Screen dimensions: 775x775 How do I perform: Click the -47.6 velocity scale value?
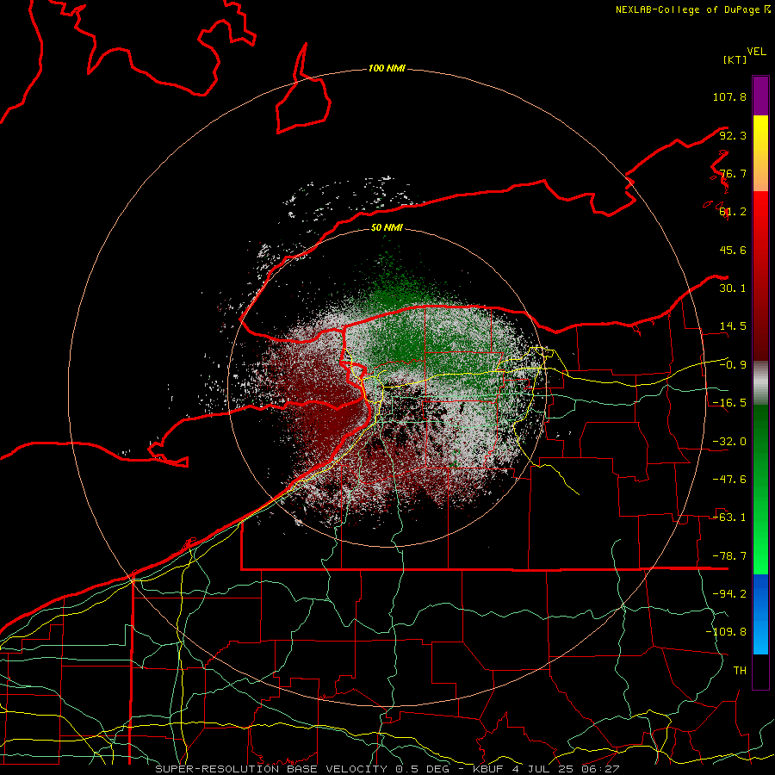(x=729, y=480)
